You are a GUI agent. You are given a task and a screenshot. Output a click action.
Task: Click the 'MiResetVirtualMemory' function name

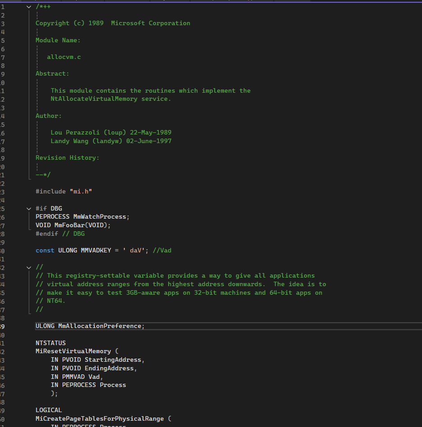73,351
